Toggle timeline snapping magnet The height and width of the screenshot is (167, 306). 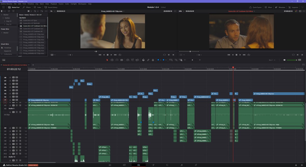click(x=144, y=60)
